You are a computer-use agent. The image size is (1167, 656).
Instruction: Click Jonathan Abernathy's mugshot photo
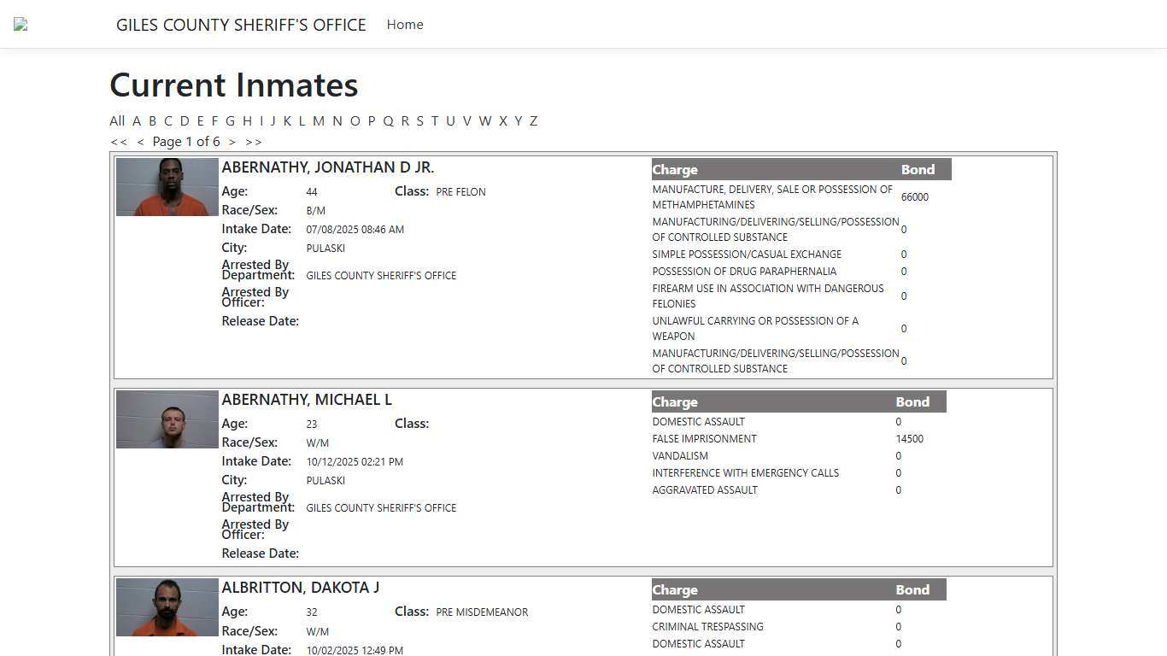pyautogui.click(x=167, y=186)
